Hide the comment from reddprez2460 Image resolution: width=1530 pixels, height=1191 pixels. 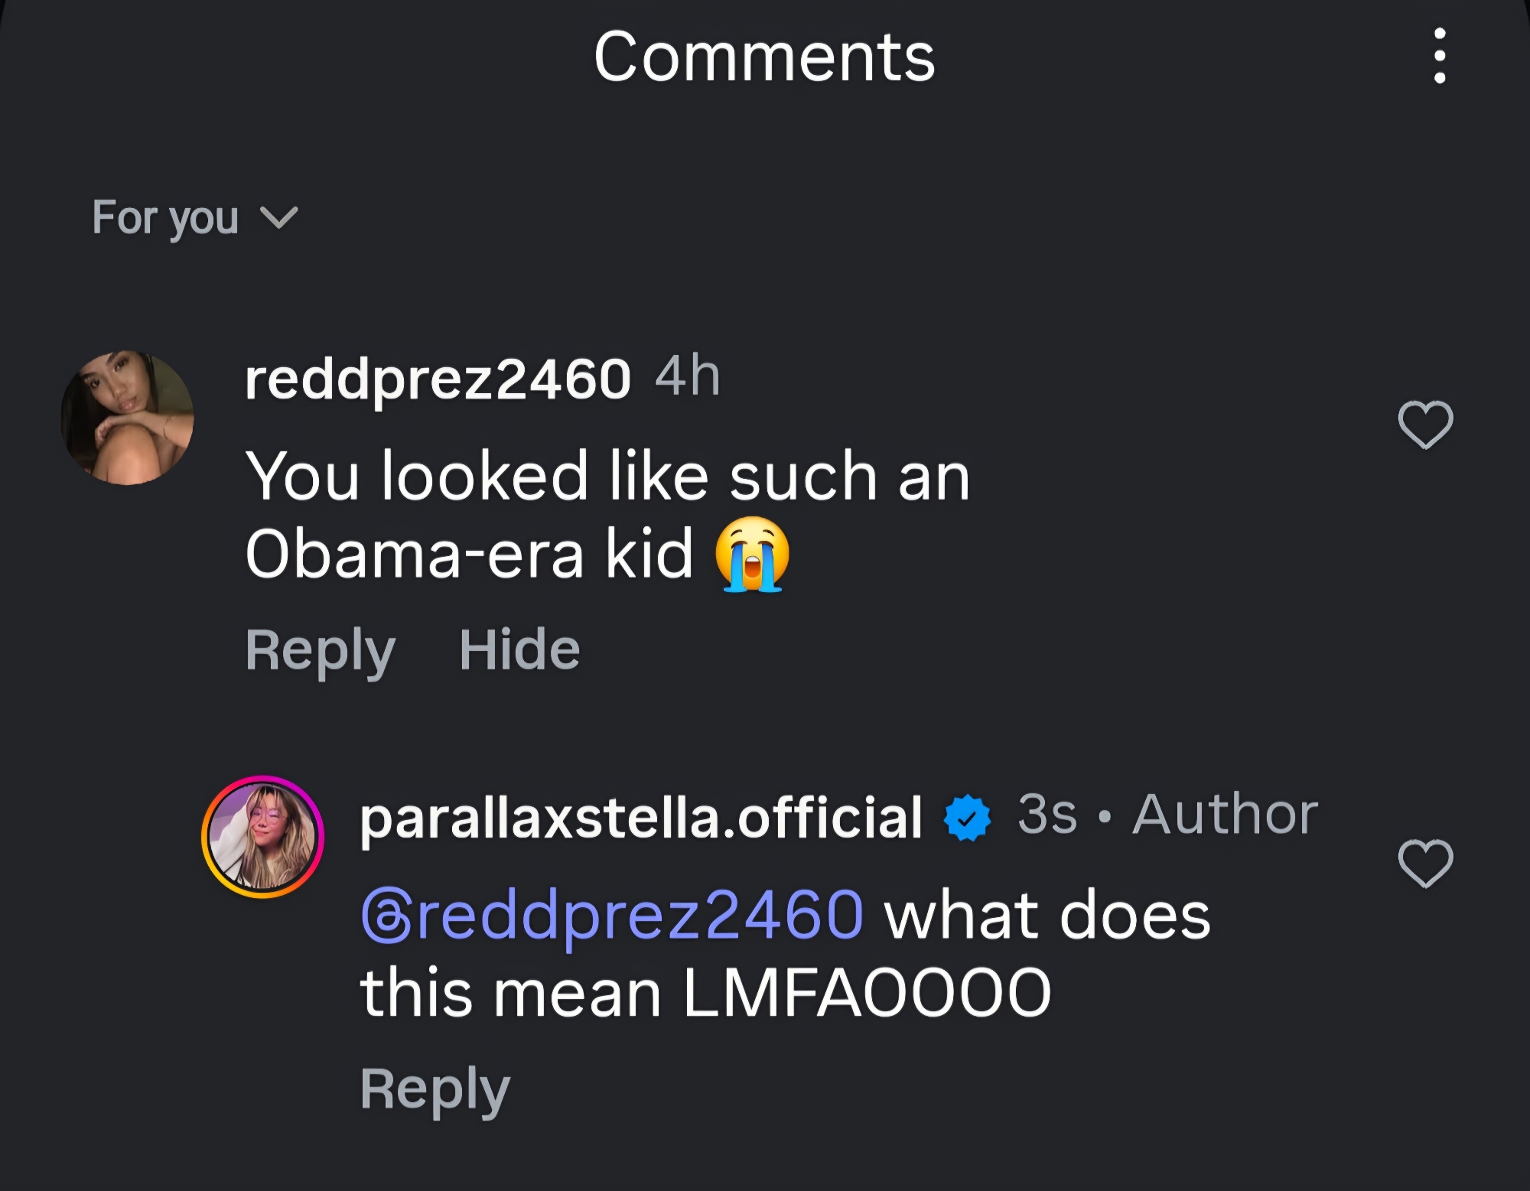click(519, 650)
